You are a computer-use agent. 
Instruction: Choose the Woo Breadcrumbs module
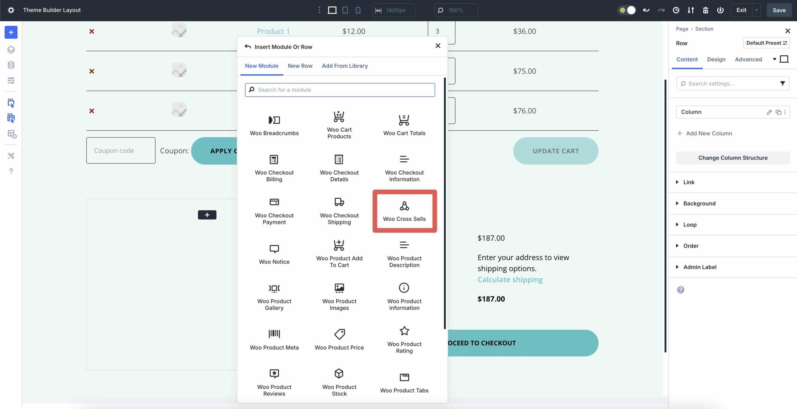274,124
